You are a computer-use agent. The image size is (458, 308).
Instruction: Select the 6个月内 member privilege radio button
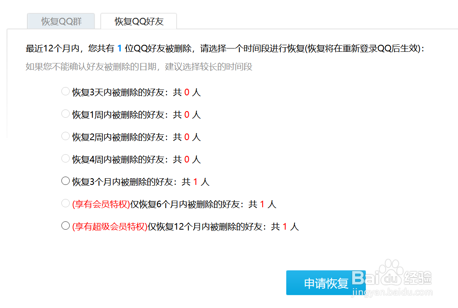(x=66, y=203)
